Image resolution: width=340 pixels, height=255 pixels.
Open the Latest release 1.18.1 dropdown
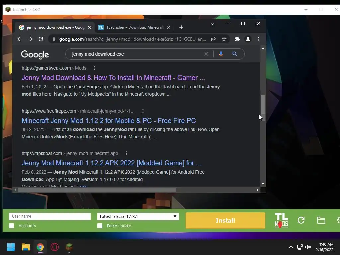(138, 216)
